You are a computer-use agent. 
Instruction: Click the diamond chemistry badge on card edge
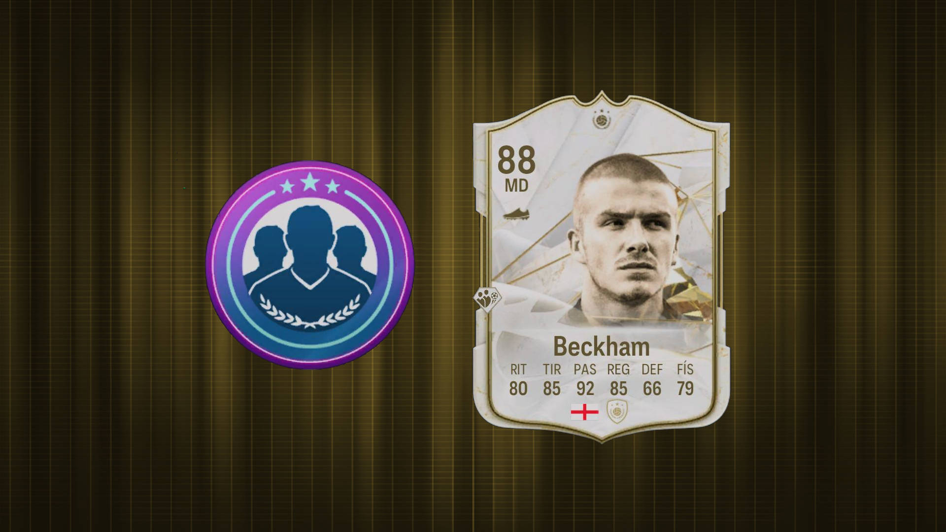[487, 299]
